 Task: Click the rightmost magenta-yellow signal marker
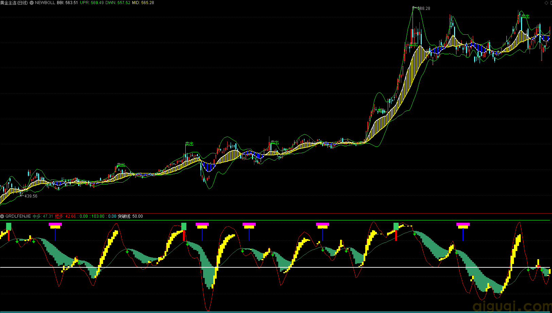[463, 225]
